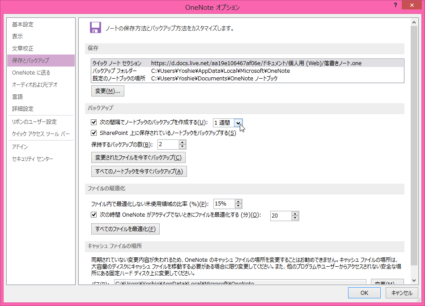The width and height of the screenshot is (425, 306).
Task: Confirm with the OK button
Action: 364,293
